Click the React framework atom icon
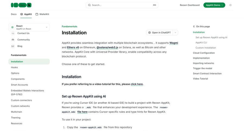 pos(12,27)
